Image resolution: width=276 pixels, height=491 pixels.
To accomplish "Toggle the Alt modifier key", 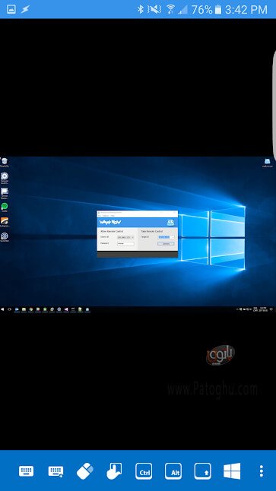I will (173, 471).
